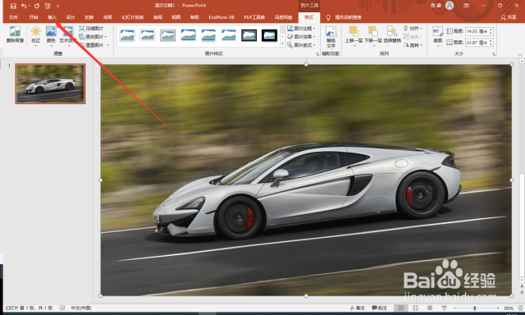Save the presentation from quick access toolbar

pyautogui.click(x=13, y=6)
